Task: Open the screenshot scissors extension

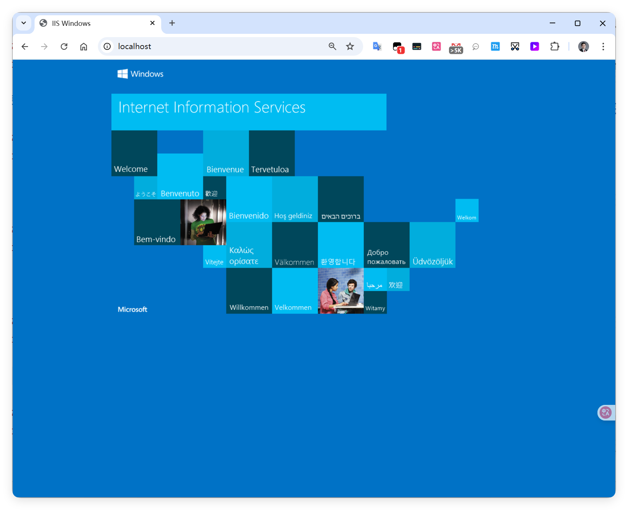Action: (515, 47)
